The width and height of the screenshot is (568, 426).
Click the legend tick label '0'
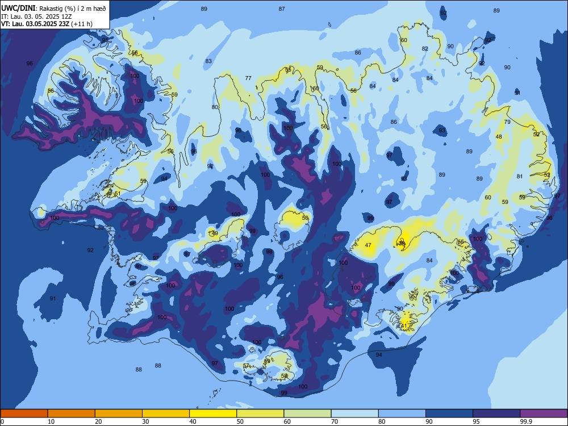tap(2, 421)
